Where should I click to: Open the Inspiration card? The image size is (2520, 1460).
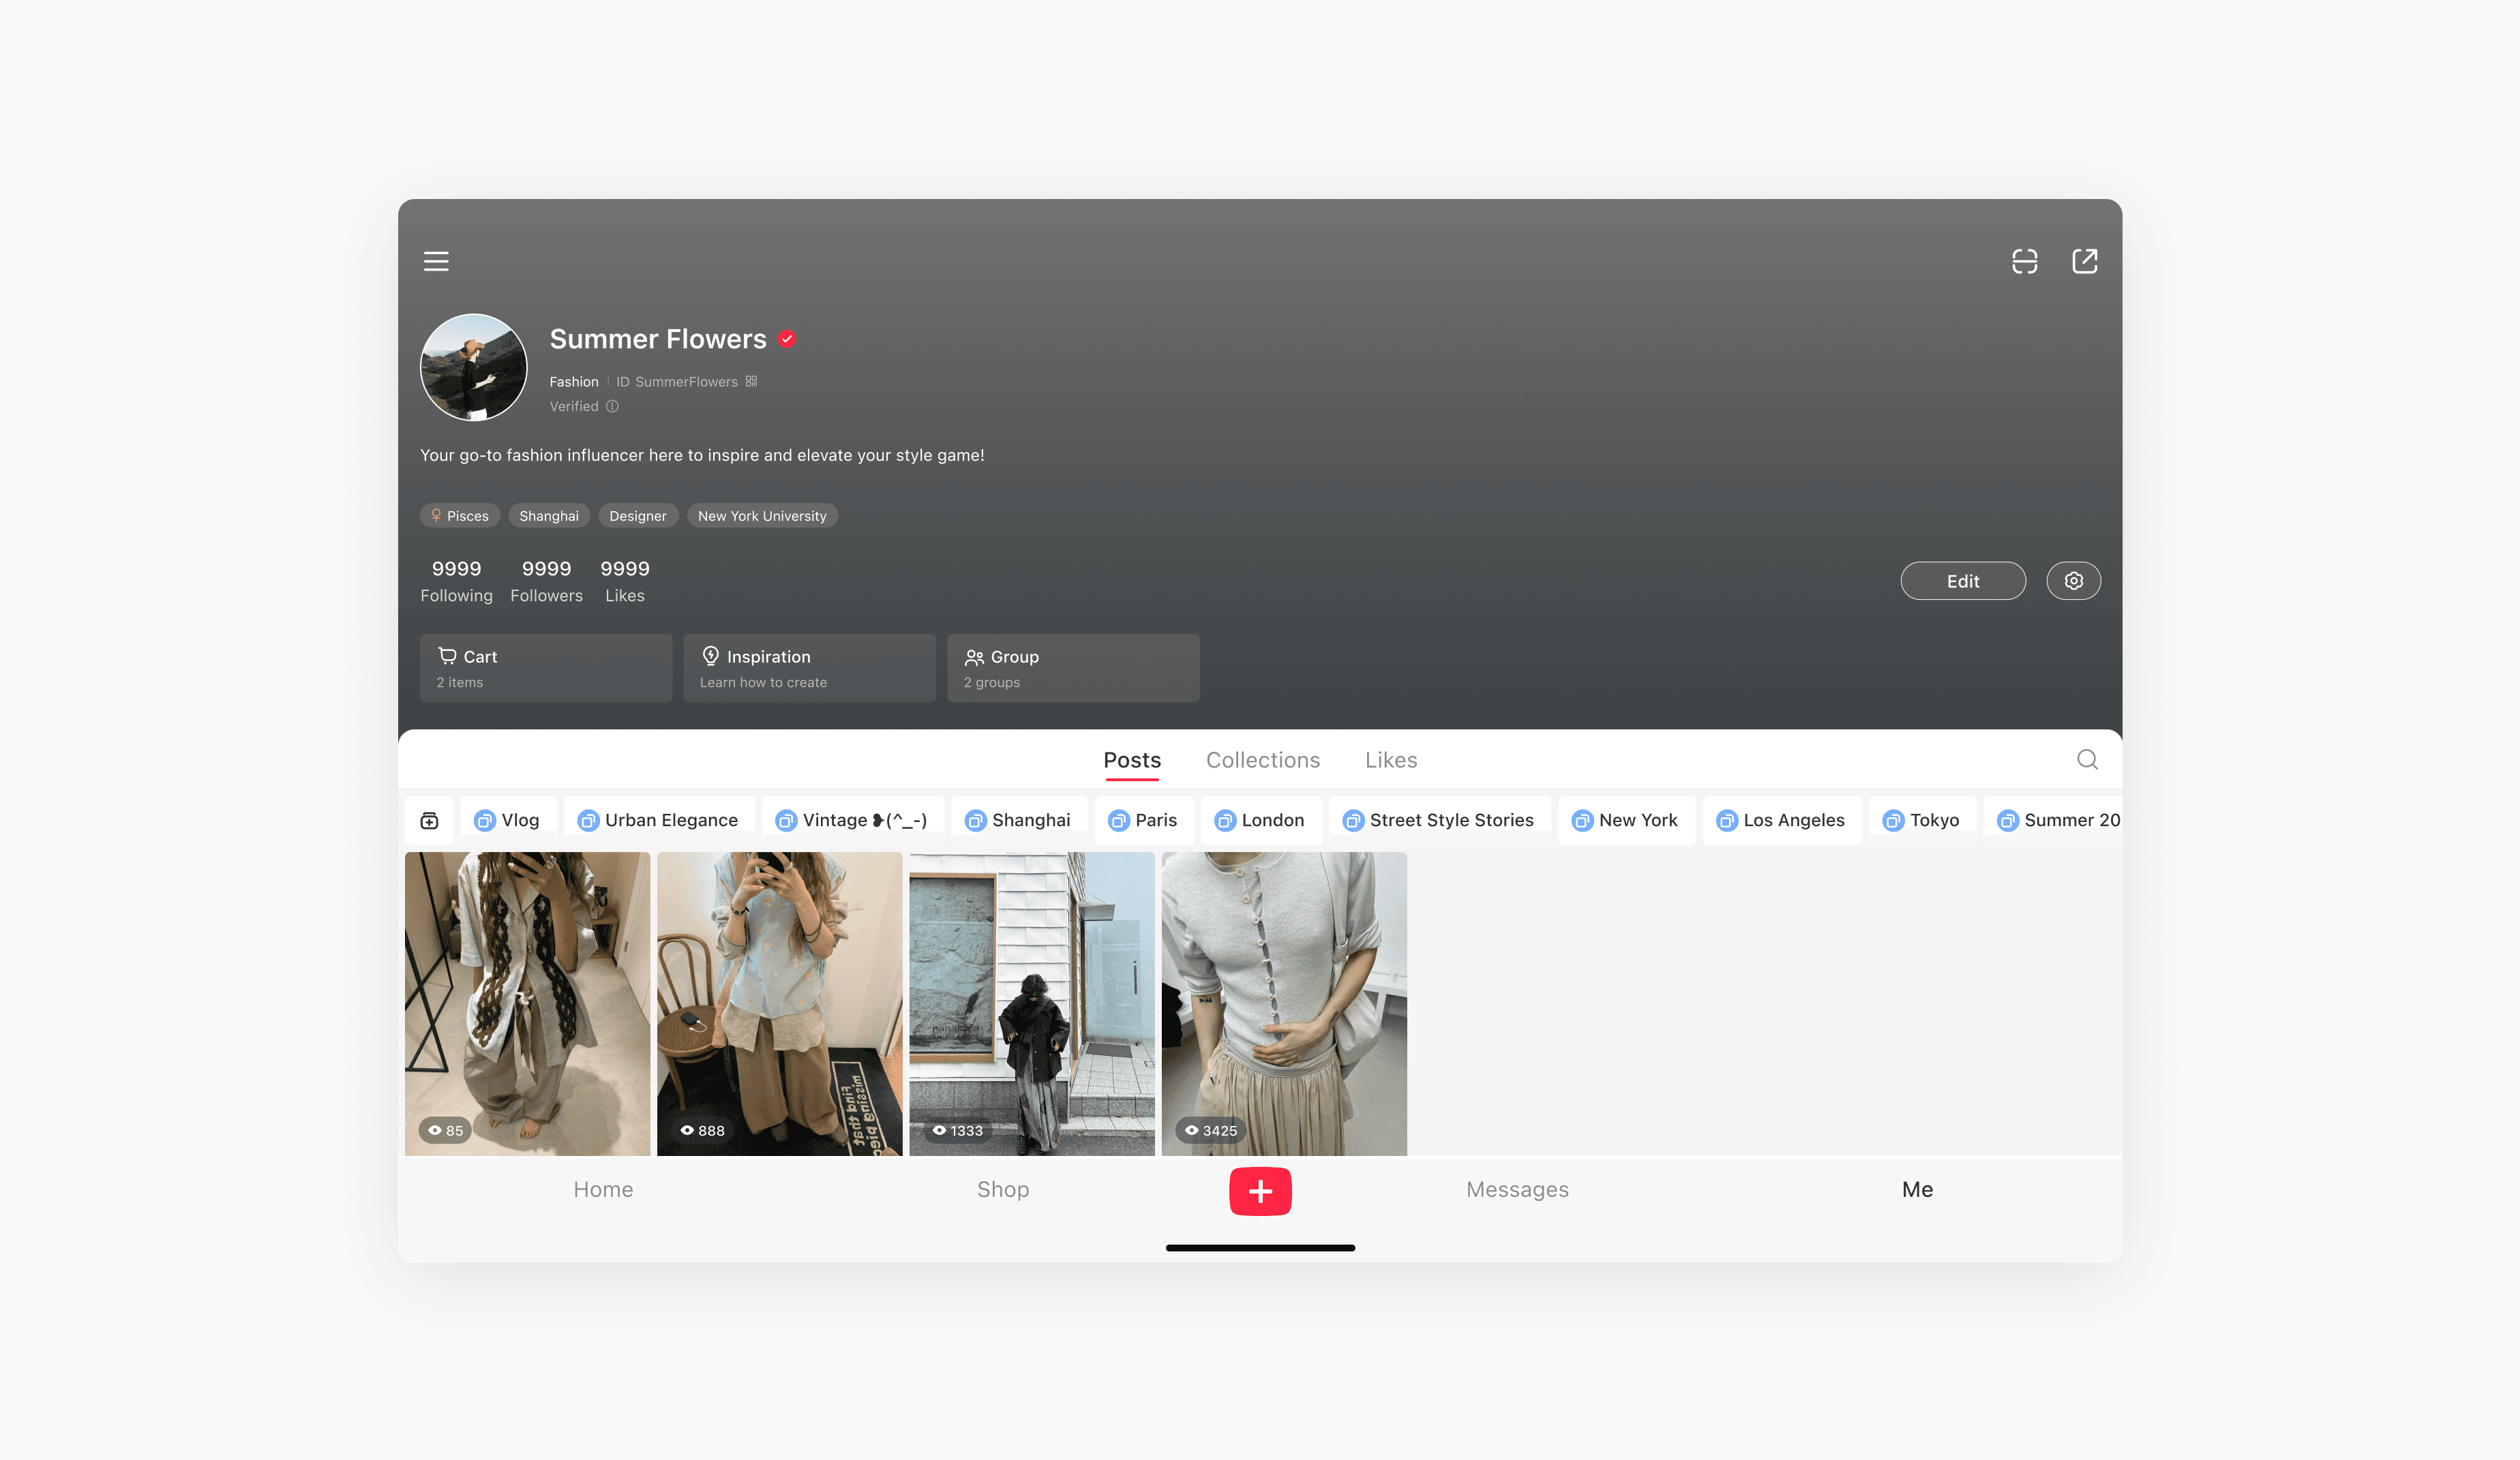coord(809,668)
